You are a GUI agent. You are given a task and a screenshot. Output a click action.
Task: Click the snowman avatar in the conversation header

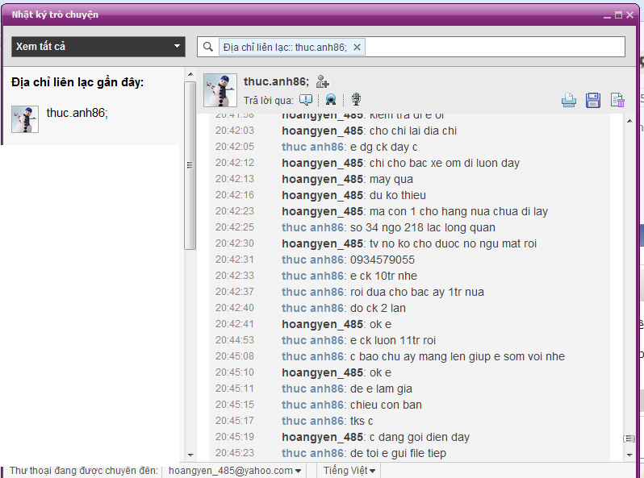pyautogui.click(x=220, y=90)
